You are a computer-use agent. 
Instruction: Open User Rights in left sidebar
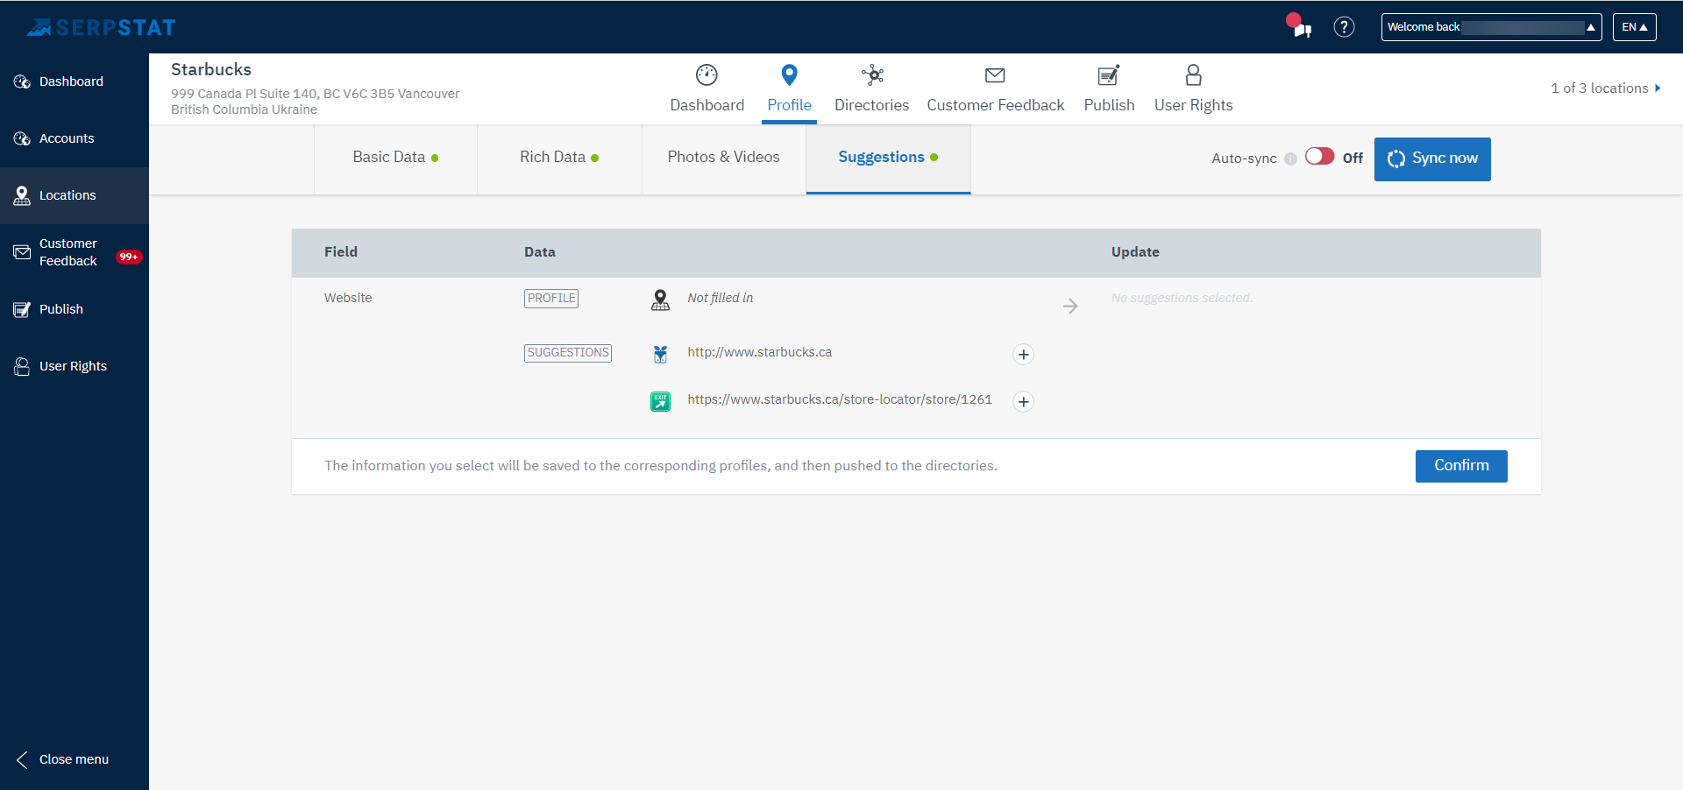(x=75, y=366)
